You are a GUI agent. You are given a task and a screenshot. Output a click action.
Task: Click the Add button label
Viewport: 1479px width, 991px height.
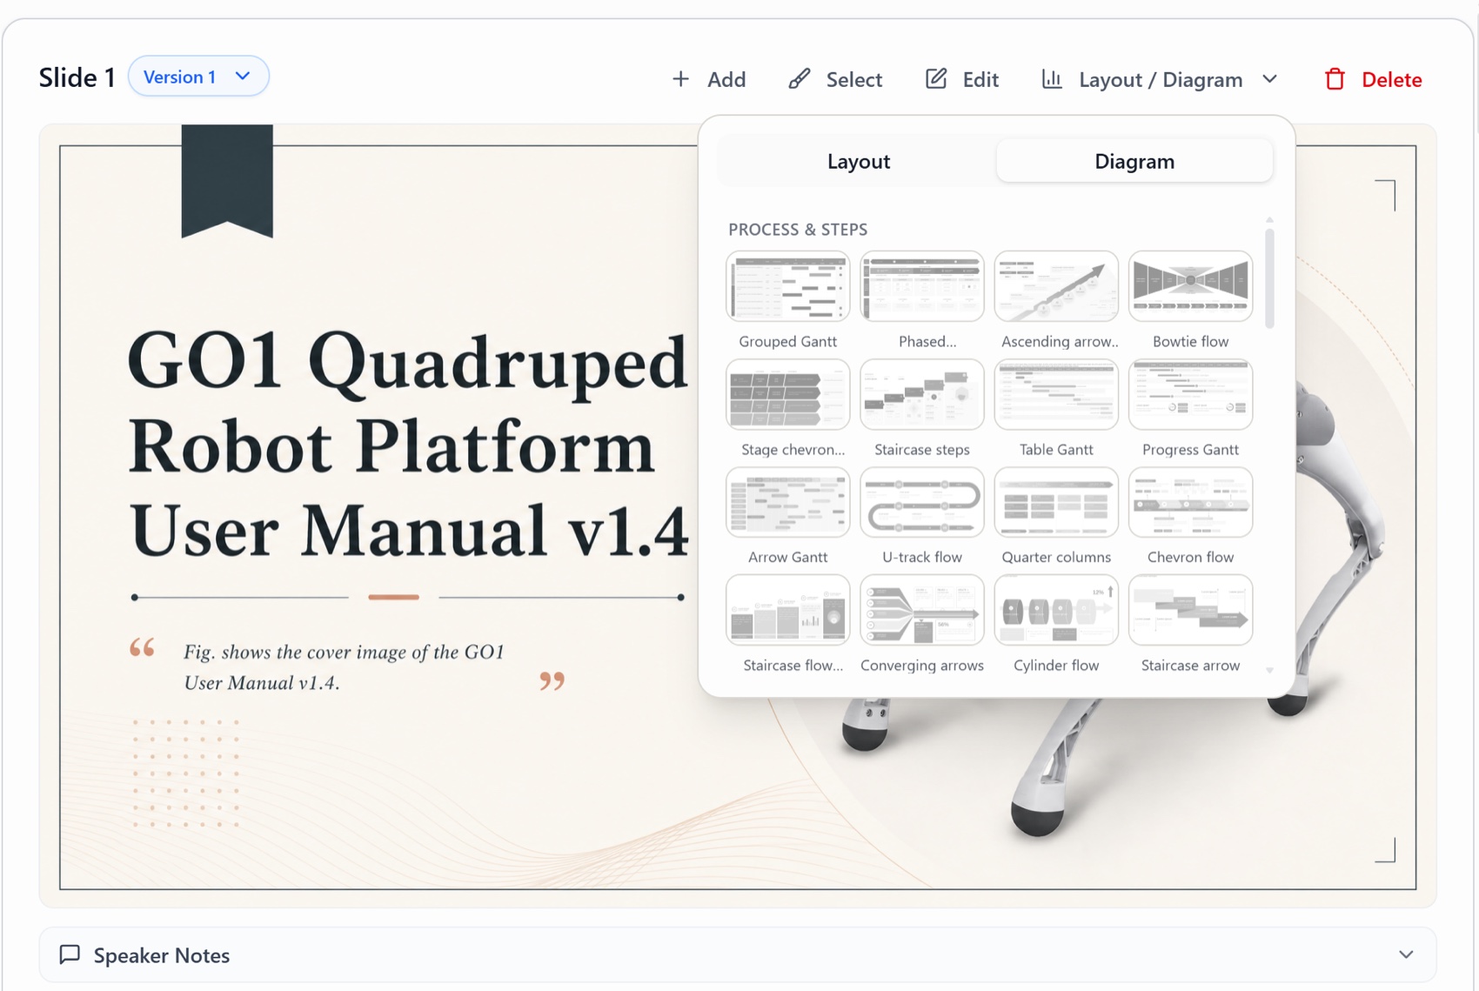pos(726,79)
